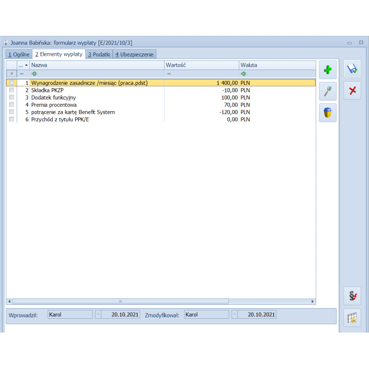The image size is (369, 369).
Task: Delete selected element with trash bin icon
Action: pos(327,113)
